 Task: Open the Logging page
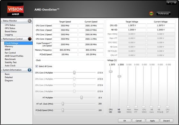coord(9,35)
